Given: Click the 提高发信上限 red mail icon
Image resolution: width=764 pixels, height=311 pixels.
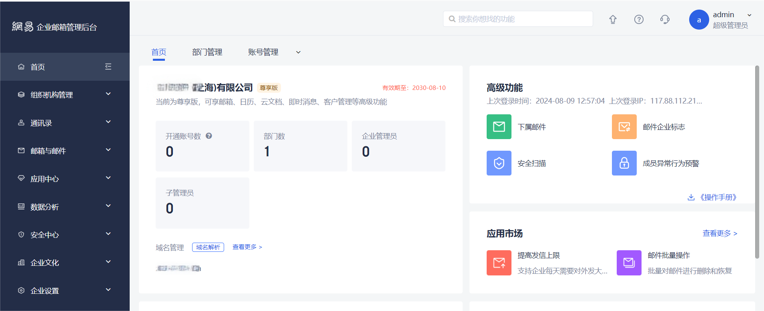Looking at the screenshot, I should [x=499, y=263].
